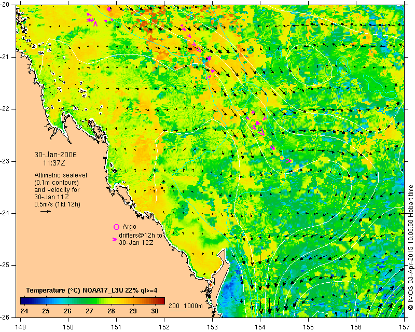This screenshot has height=332, width=415.
Task: Click the longitude axis label '155'
Action: coord(308,327)
